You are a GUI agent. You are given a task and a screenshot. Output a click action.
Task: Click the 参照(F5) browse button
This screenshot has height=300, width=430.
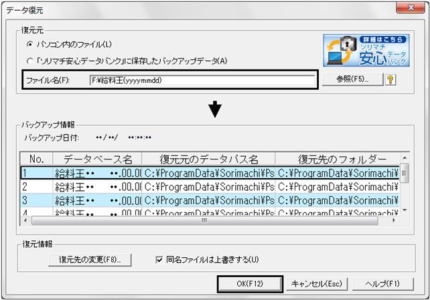point(352,79)
